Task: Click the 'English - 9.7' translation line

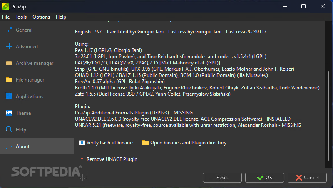Action: coord(171,32)
